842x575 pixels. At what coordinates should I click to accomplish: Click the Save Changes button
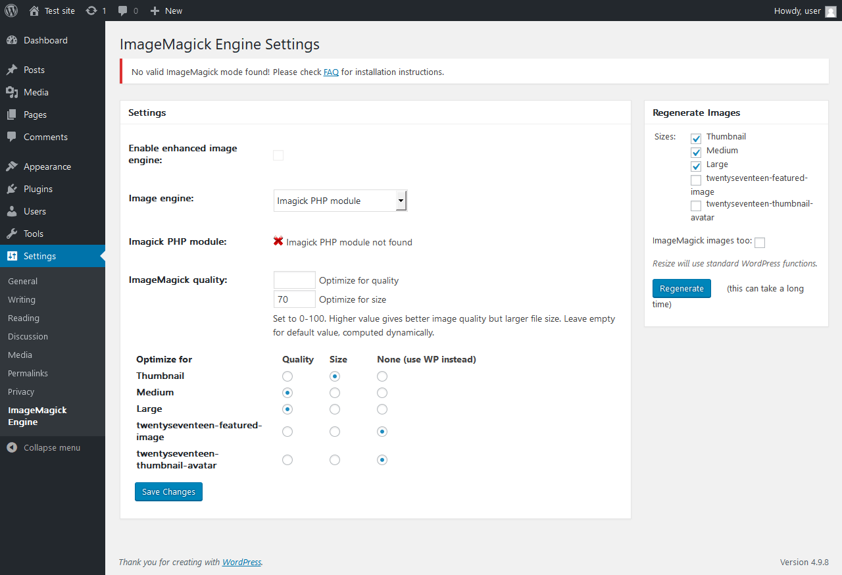(168, 492)
